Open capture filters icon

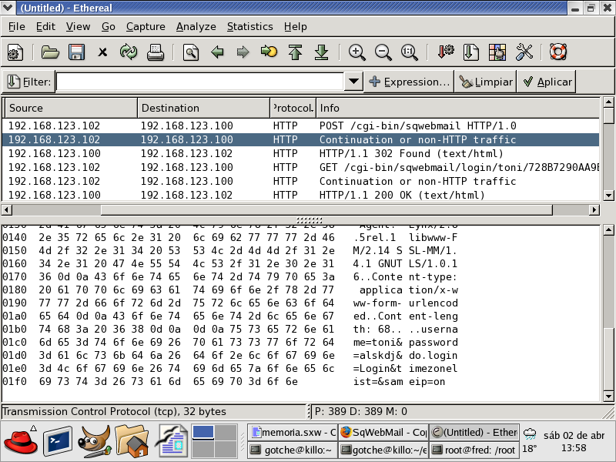[445, 52]
